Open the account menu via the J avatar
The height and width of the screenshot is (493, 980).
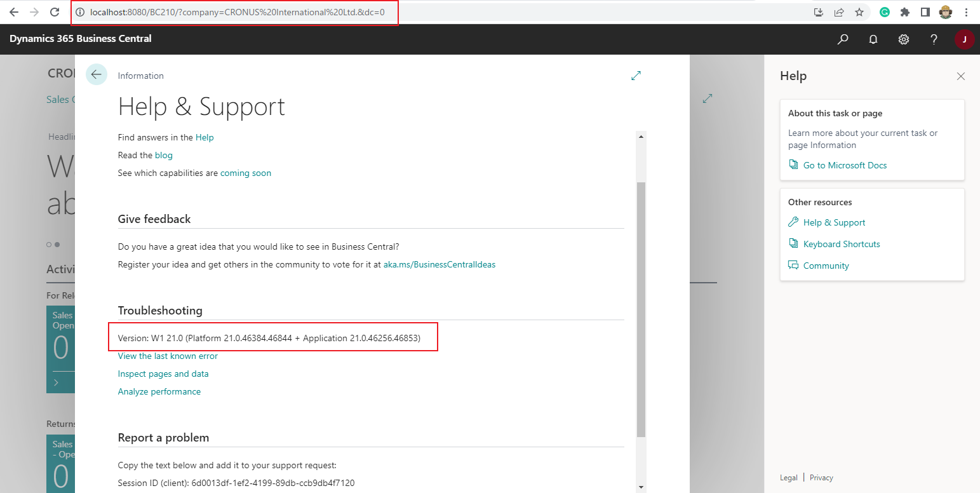click(x=964, y=39)
